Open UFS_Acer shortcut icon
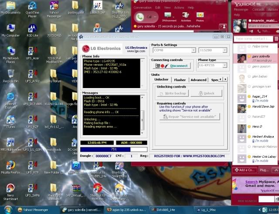Screen dimensions: 279x214 coord(32,53)
